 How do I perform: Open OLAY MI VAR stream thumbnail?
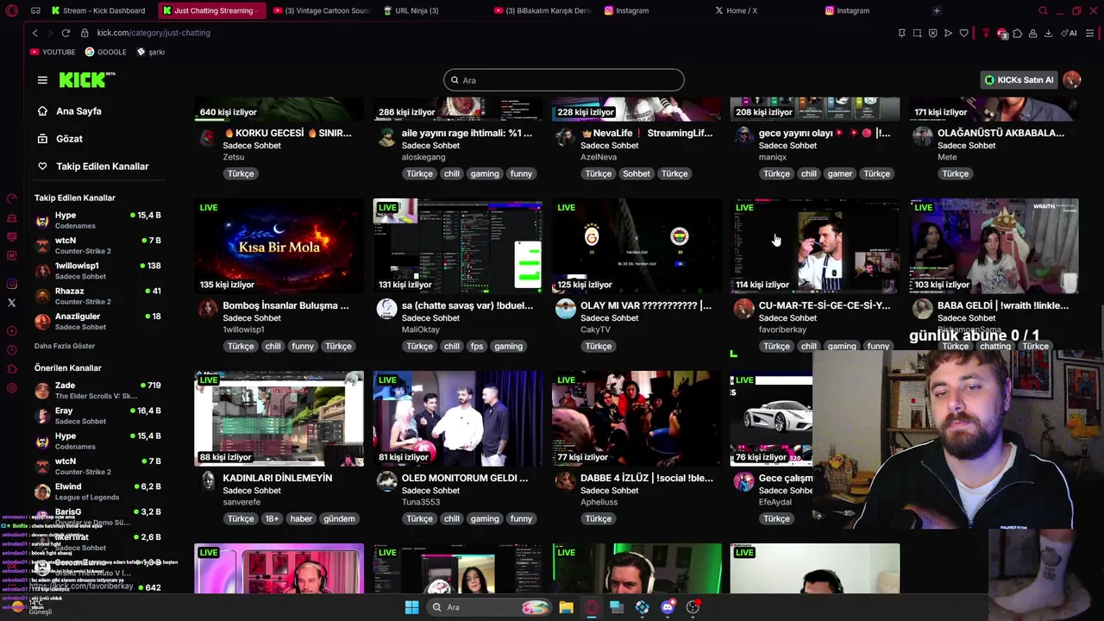(636, 246)
